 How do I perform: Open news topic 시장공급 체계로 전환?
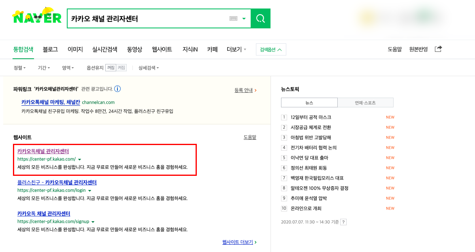click(x=311, y=127)
